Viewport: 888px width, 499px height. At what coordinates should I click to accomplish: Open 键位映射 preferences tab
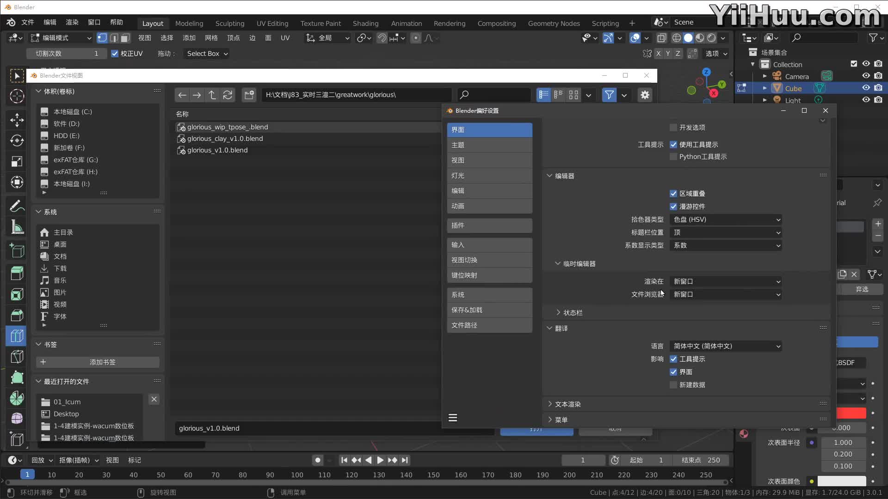[x=489, y=275]
